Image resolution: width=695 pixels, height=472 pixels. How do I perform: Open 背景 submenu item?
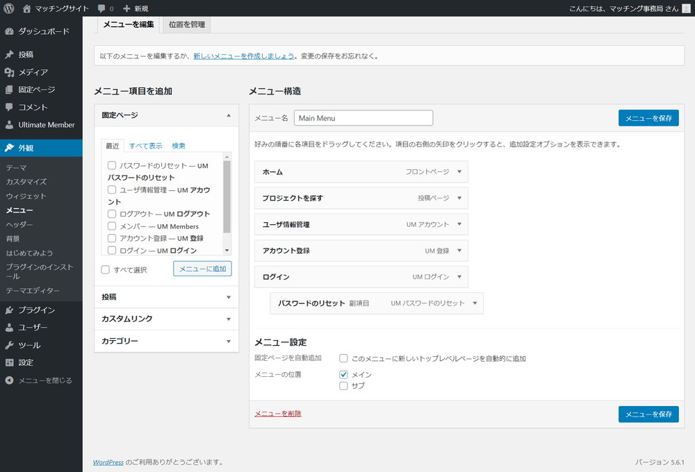point(13,239)
